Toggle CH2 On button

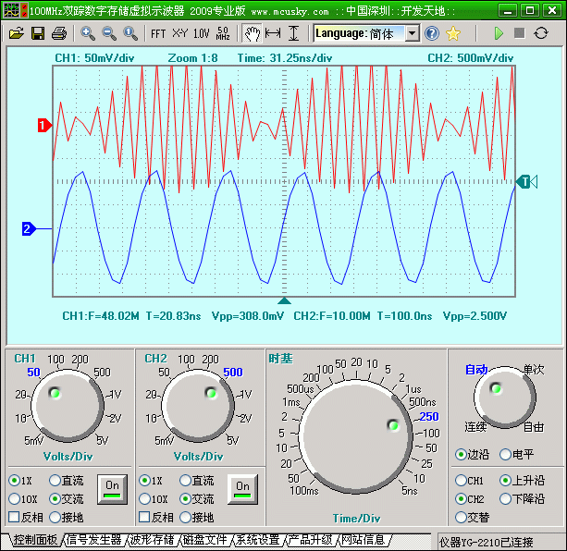pos(242,487)
